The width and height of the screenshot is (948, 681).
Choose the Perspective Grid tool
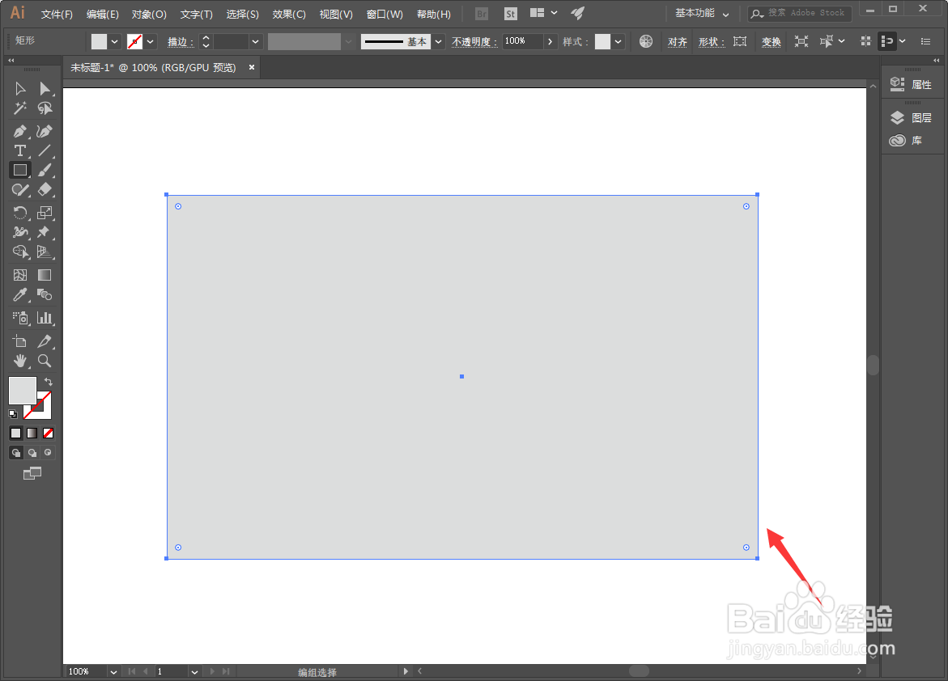[x=45, y=252]
